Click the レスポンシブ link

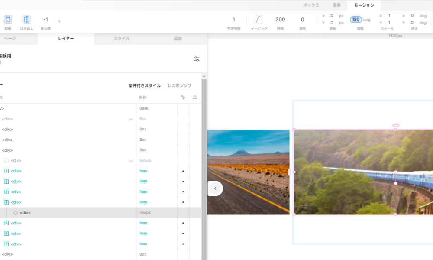(x=179, y=85)
